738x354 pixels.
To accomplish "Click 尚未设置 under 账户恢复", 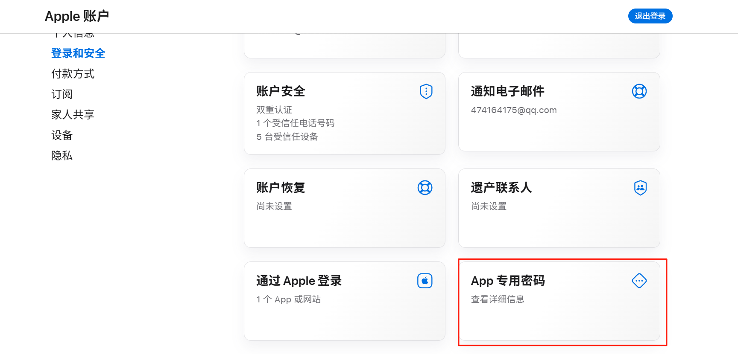I will 274,206.
